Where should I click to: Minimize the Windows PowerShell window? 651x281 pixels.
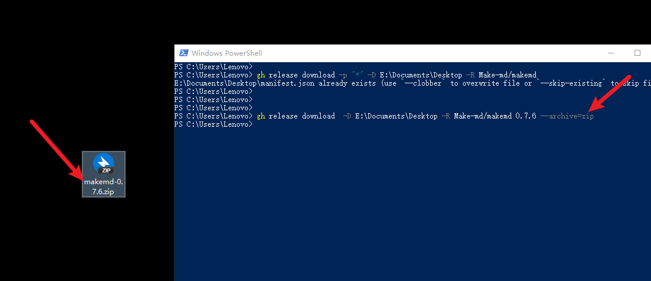tap(609, 53)
